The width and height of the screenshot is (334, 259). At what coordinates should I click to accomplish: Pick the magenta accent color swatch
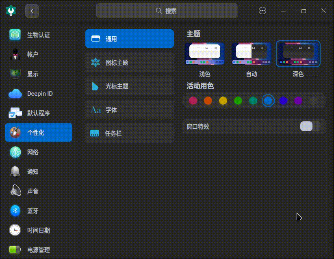(x=193, y=101)
